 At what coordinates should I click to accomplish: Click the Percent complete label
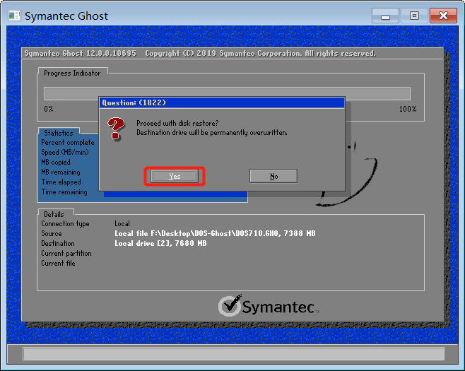[68, 142]
